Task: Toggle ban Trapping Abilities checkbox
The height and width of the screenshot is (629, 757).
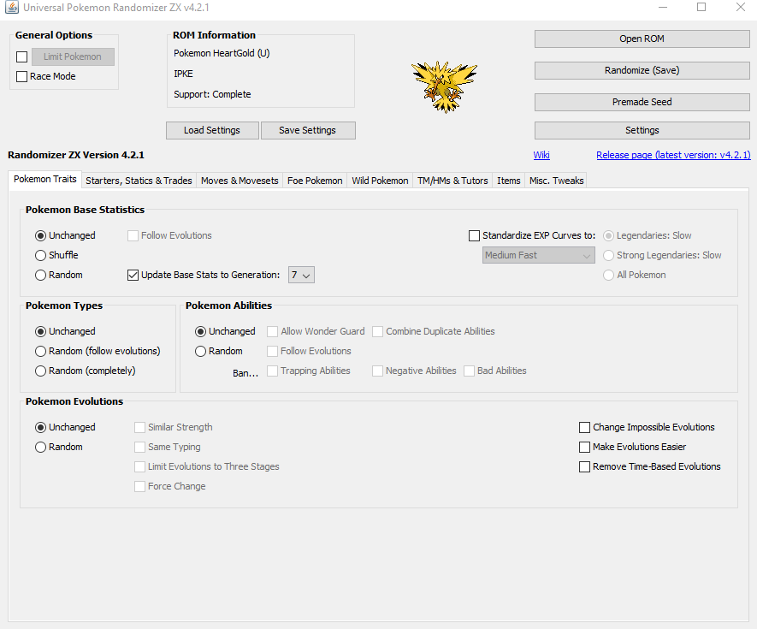Action: click(x=272, y=371)
